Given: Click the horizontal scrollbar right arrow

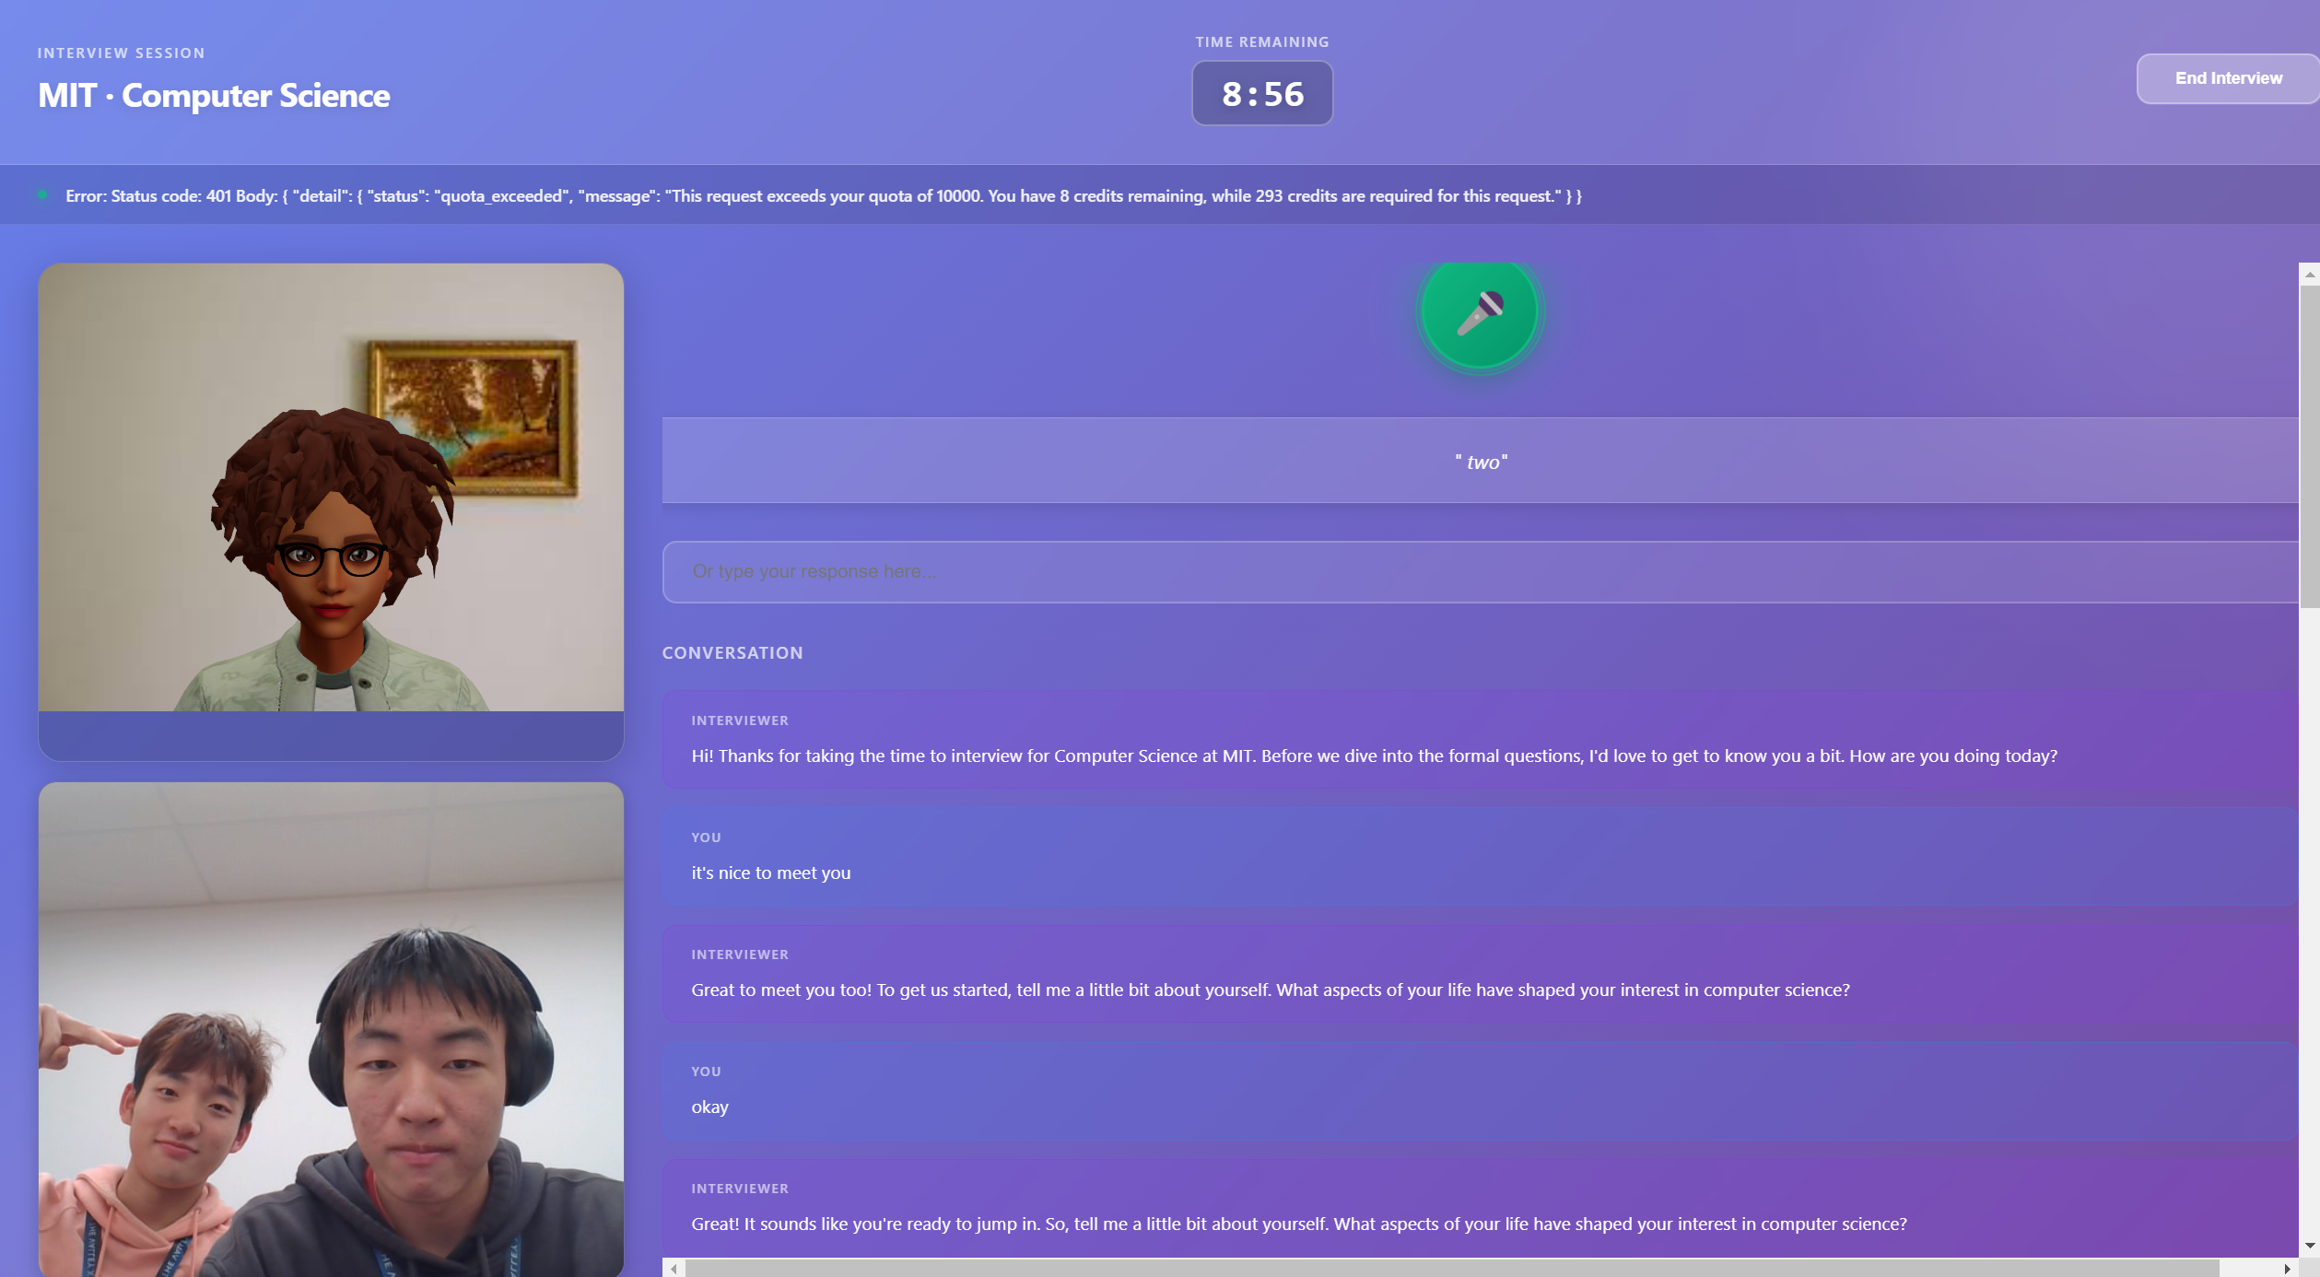Looking at the screenshot, I should click(x=2287, y=1269).
